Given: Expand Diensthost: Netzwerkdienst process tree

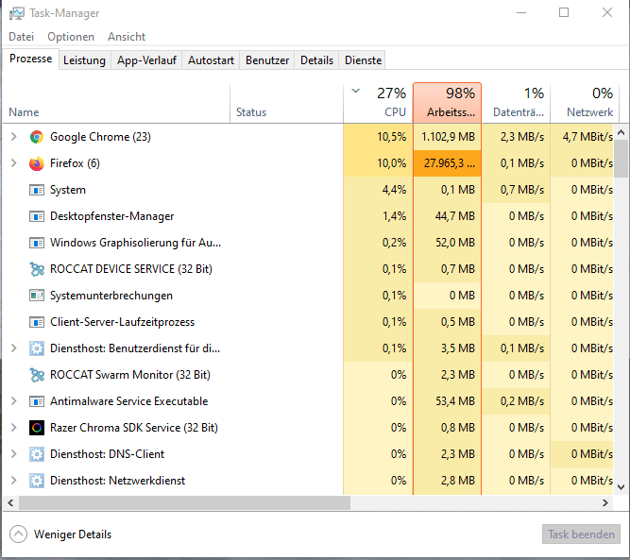Looking at the screenshot, I should click(13, 481).
